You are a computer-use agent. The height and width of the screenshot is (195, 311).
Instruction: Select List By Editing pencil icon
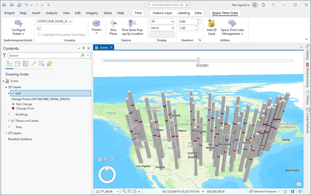pyautogui.click(x=33, y=64)
